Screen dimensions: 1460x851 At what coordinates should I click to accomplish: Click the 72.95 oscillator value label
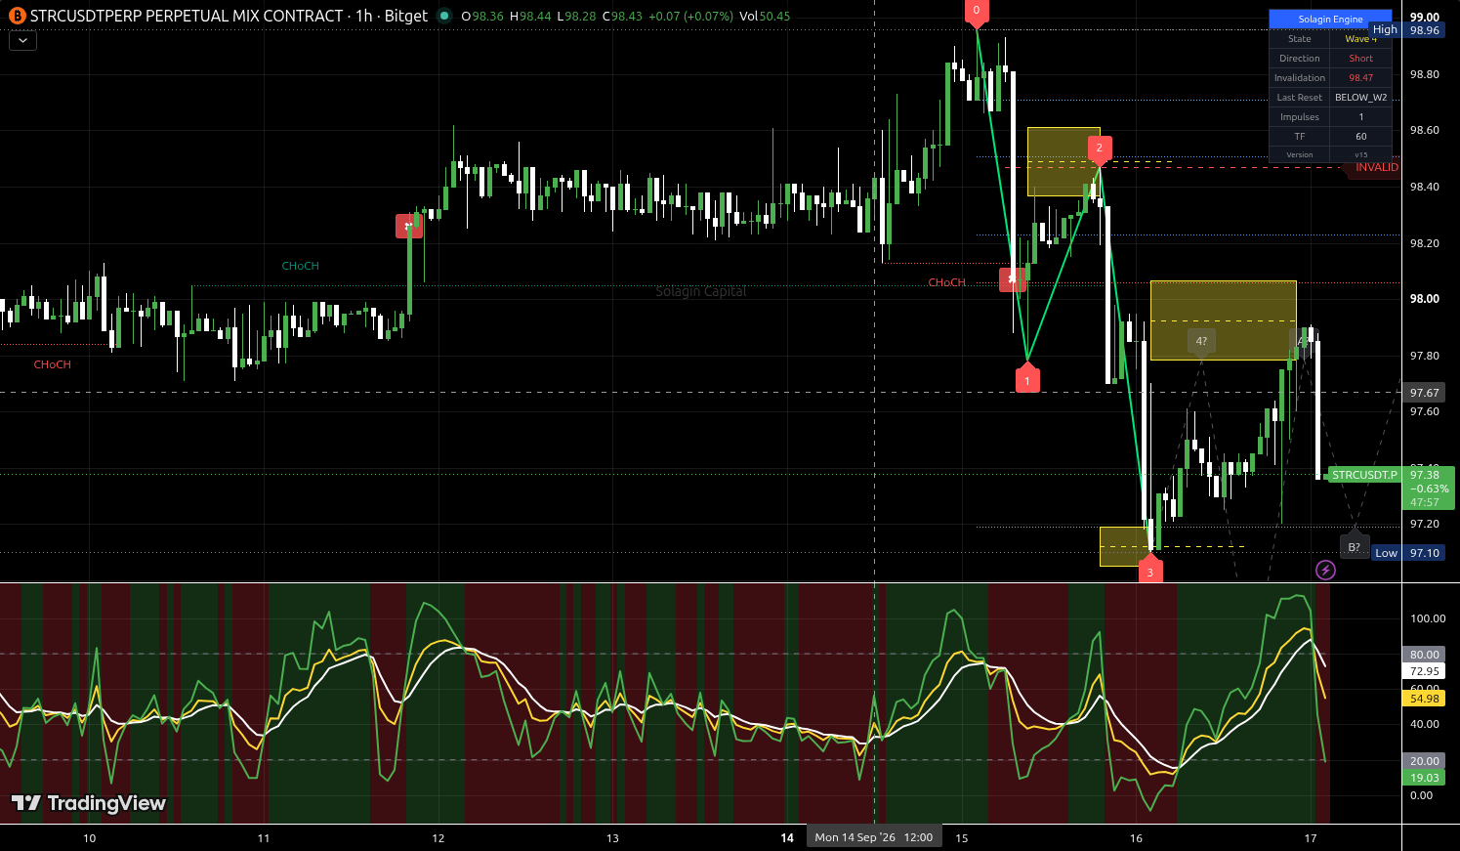tap(1424, 671)
